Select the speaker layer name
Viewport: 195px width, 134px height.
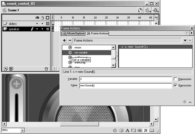click(14, 29)
